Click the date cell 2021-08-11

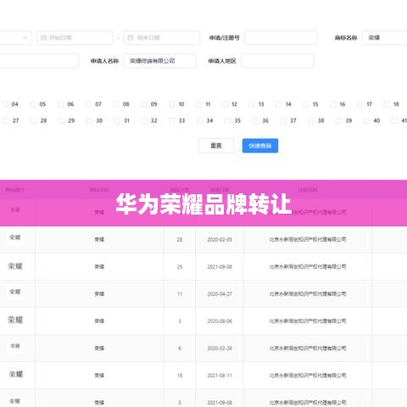pos(220,376)
